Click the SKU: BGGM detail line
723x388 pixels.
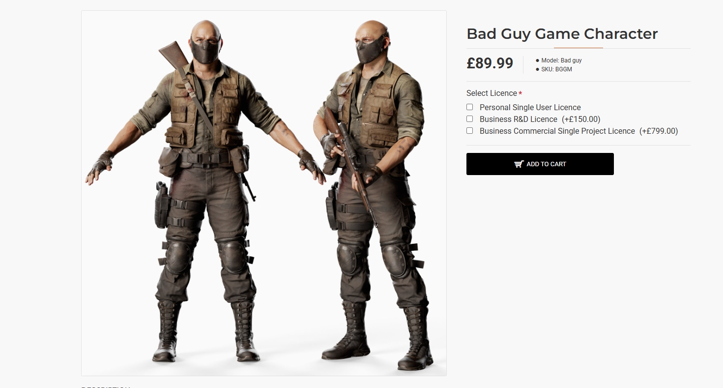556,69
